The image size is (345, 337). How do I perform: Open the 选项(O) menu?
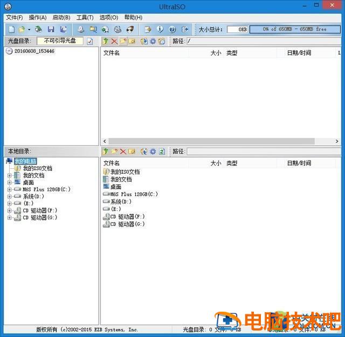[109, 17]
